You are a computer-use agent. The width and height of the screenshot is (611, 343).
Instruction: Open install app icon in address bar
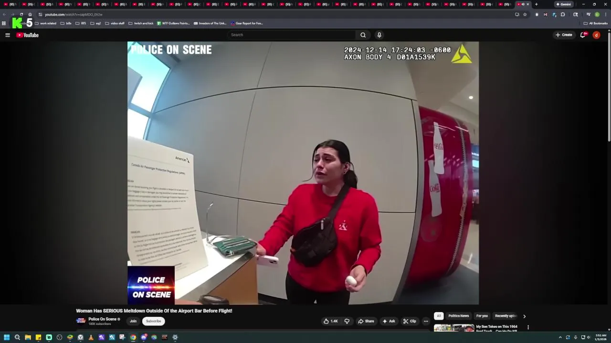pyautogui.click(x=517, y=14)
